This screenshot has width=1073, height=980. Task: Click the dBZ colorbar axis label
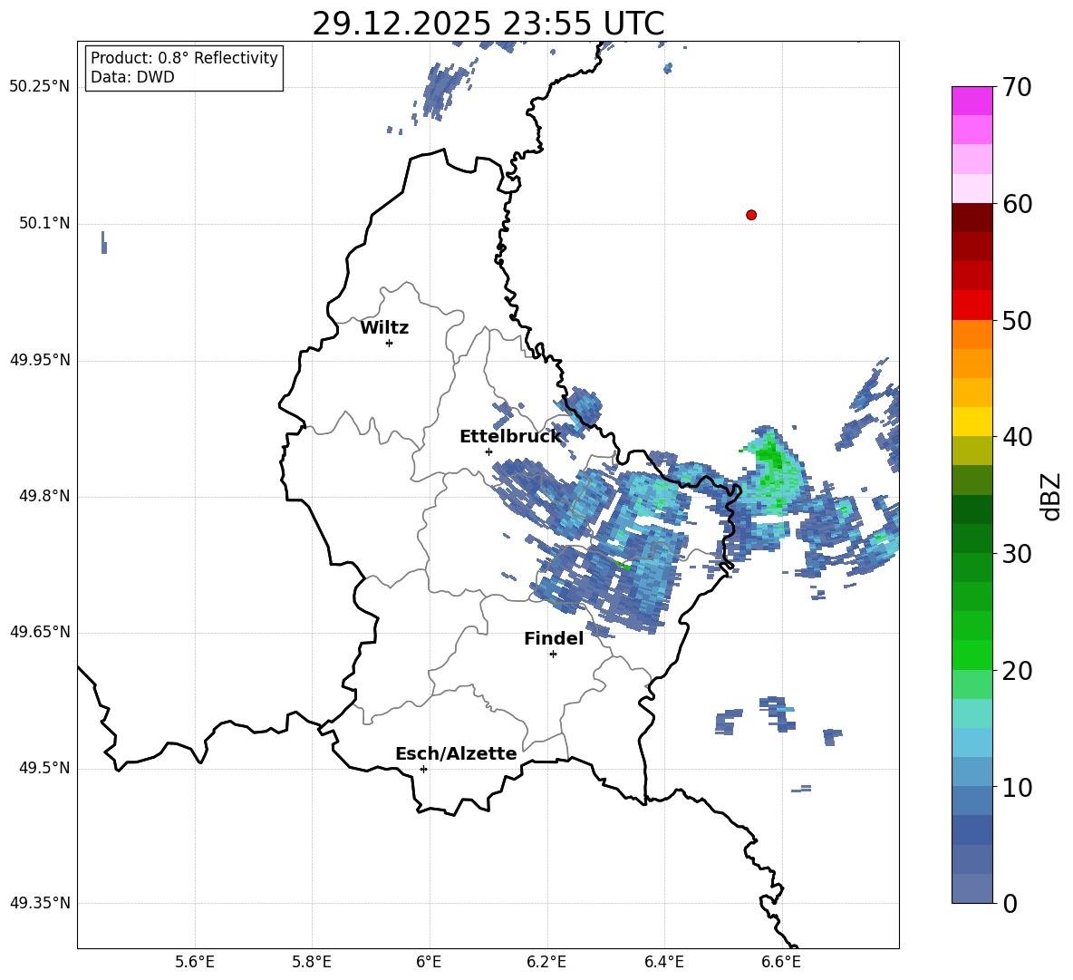click(x=1050, y=496)
